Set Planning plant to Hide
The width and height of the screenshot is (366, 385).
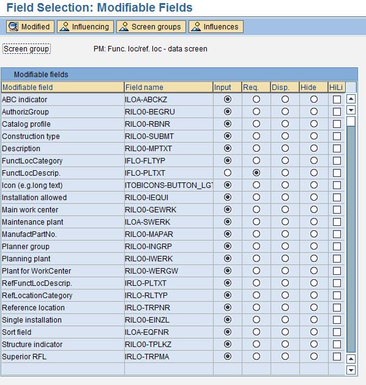(x=314, y=258)
